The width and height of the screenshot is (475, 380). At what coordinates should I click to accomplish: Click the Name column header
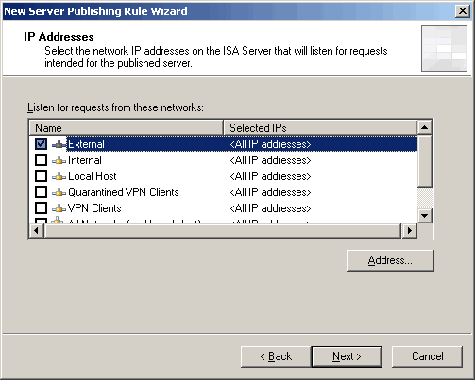(127, 127)
